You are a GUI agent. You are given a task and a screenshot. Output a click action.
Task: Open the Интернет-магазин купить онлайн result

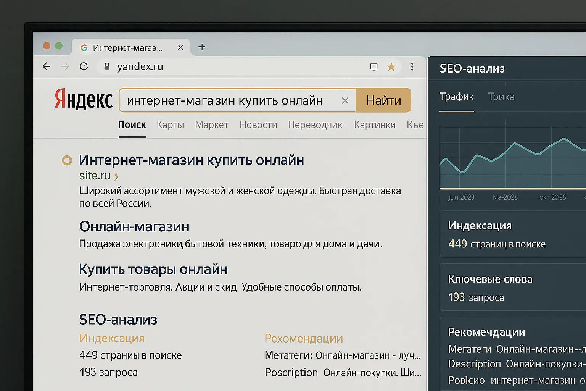click(x=192, y=160)
